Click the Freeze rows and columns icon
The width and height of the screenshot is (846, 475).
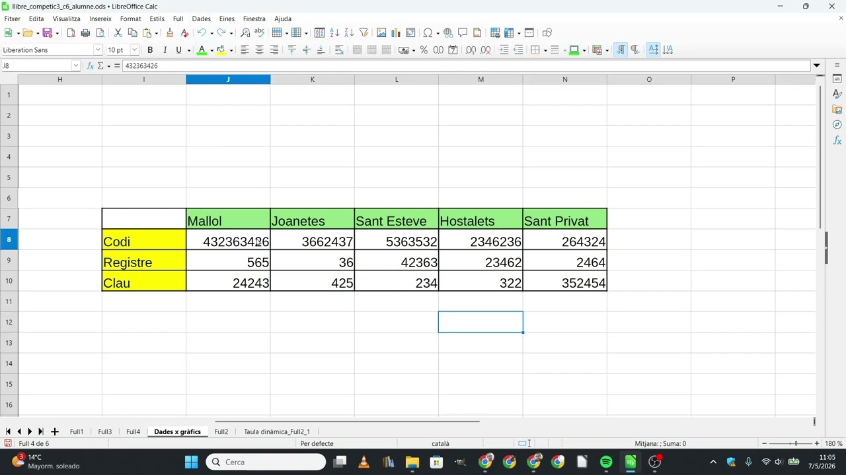click(509, 33)
